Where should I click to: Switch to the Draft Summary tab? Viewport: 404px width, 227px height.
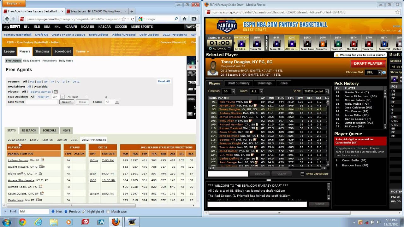point(238,83)
